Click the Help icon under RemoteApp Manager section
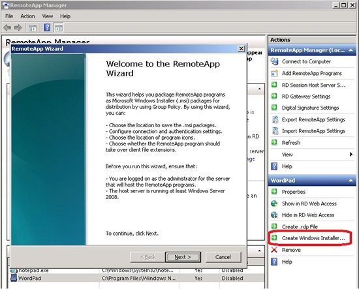This screenshot has width=359, height=289. [x=274, y=166]
